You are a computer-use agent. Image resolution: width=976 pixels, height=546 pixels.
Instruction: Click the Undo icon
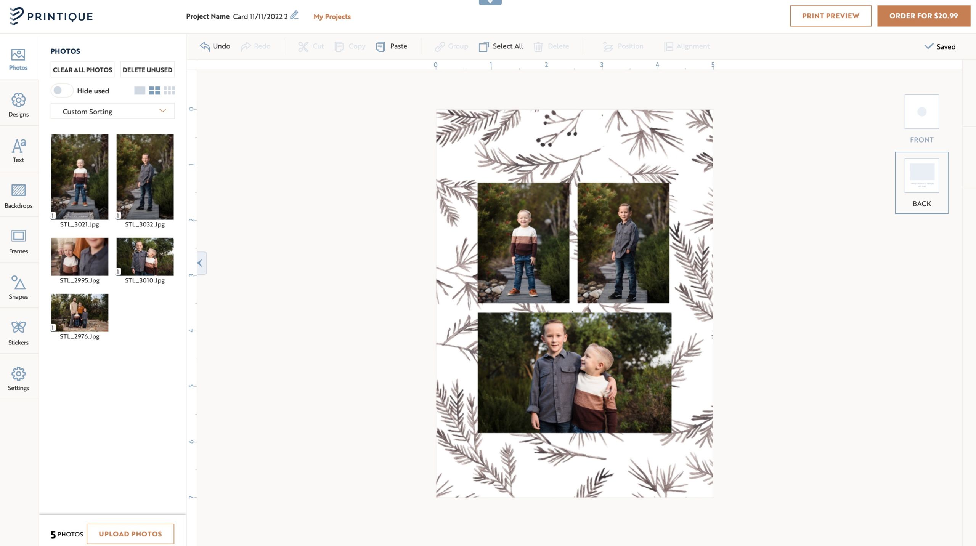pos(205,46)
